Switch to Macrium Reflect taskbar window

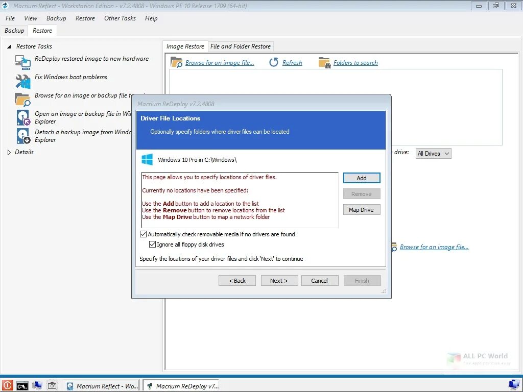(102, 386)
